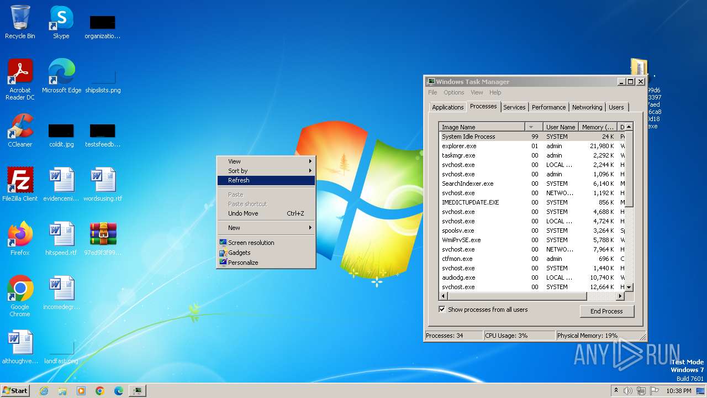The height and width of the screenshot is (398, 707).
Task: Click the Windows Media Player taskbar icon
Action: tap(81, 391)
